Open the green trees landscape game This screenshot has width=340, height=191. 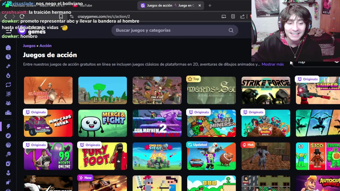(x=103, y=90)
